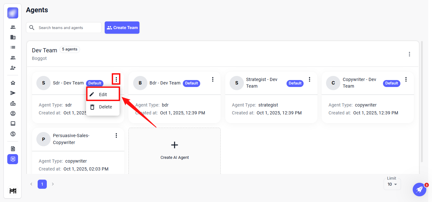The width and height of the screenshot is (432, 202).
Task: Open Dev Team options three-dot menu
Action: [x=409, y=54]
